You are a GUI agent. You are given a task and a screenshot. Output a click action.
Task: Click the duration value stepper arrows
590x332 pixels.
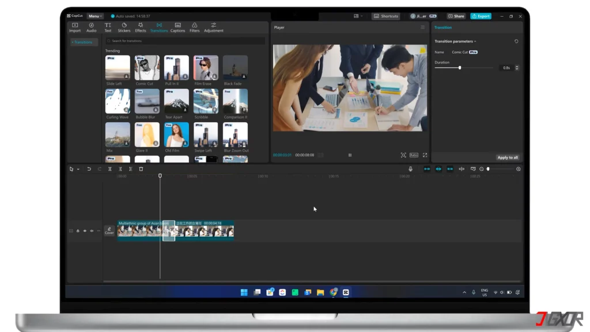click(517, 68)
